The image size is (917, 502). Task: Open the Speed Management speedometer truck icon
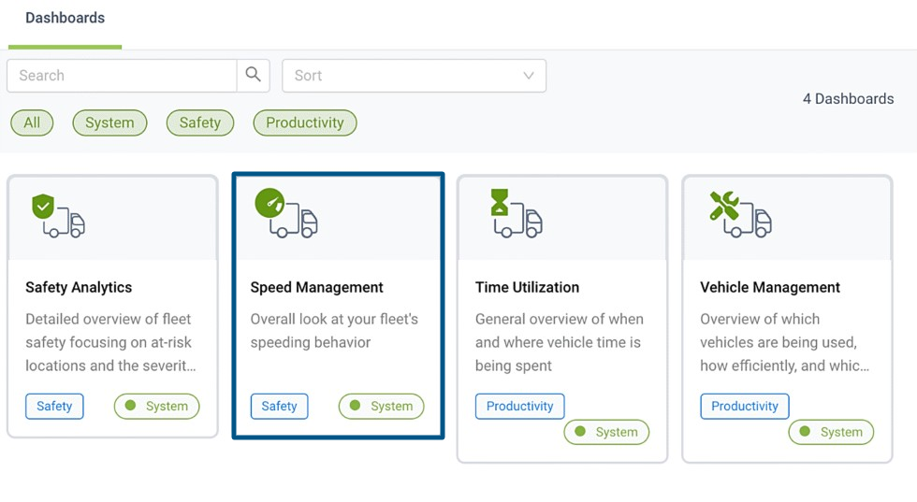coord(286,213)
